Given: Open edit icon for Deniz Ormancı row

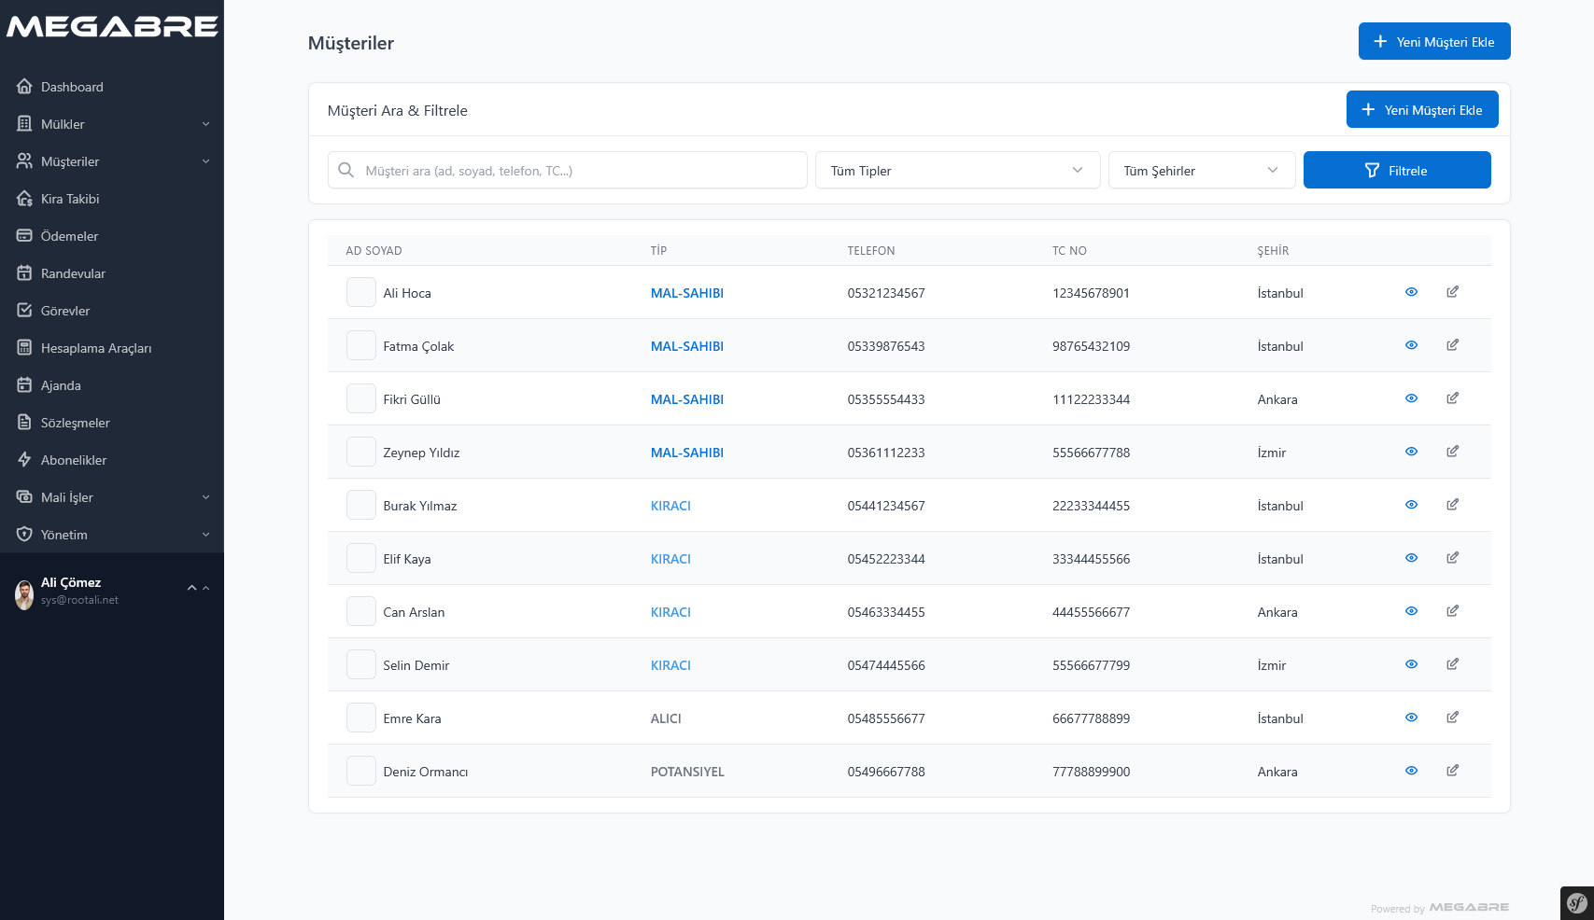Looking at the screenshot, I should point(1452,771).
